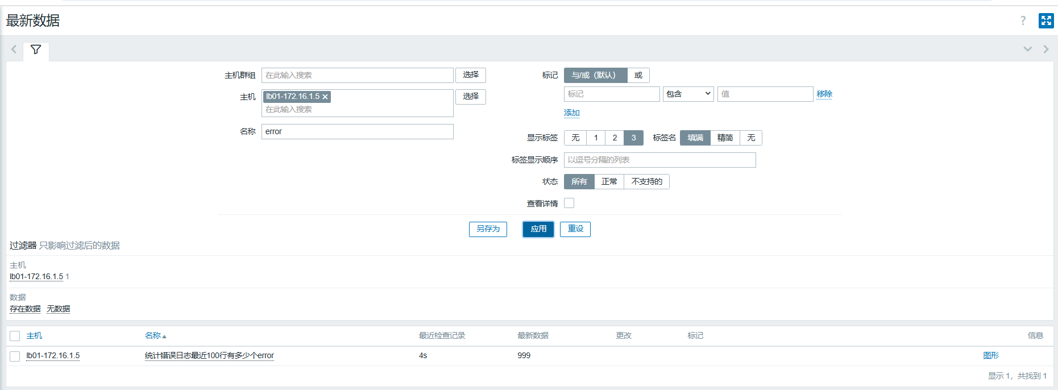Go to next filter tab arrow
Screen dimensions: 1058x390
tap(1045, 49)
